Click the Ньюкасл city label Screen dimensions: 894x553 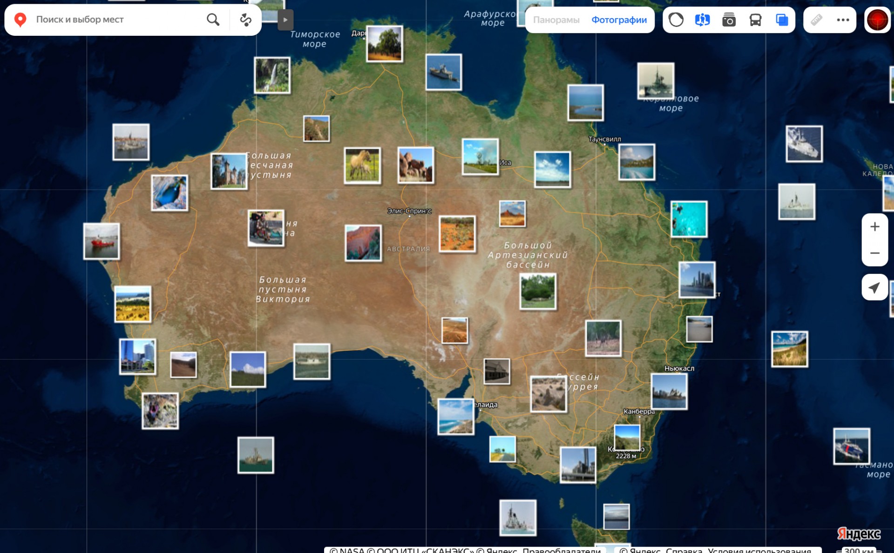coord(679,368)
